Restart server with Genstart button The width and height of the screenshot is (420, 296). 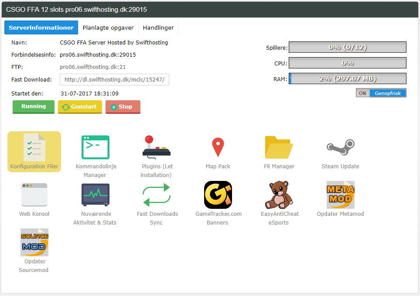[x=80, y=106]
